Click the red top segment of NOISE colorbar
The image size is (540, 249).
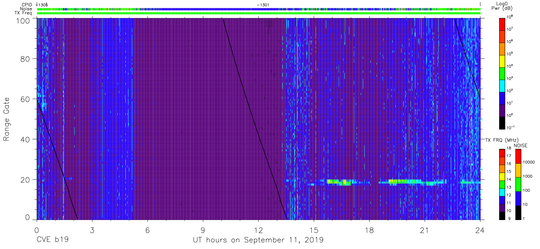(x=518, y=156)
